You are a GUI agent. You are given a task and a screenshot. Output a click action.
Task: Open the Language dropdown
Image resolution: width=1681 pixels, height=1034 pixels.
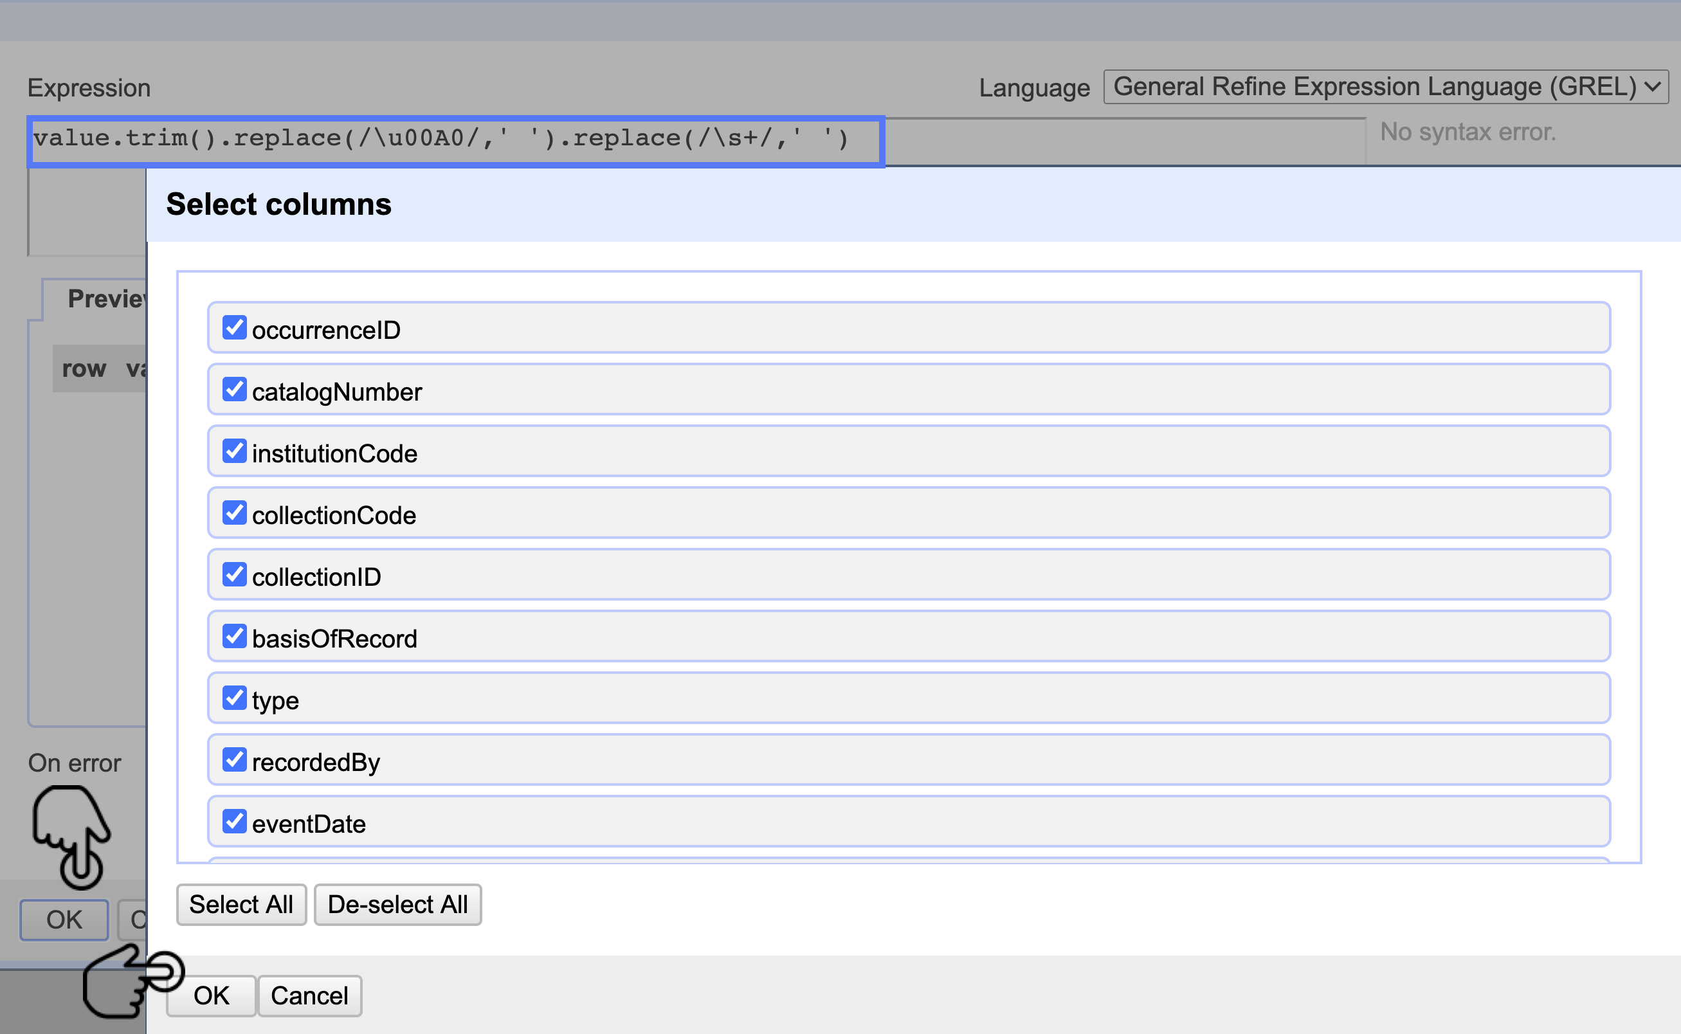tap(1386, 87)
